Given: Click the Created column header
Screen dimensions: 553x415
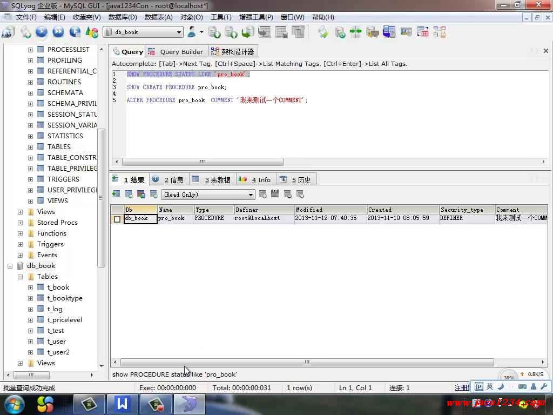Looking at the screenshot, I should [x=403, y=210].
